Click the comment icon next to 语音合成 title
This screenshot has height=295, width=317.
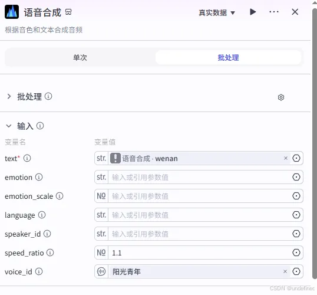[68, 12]
